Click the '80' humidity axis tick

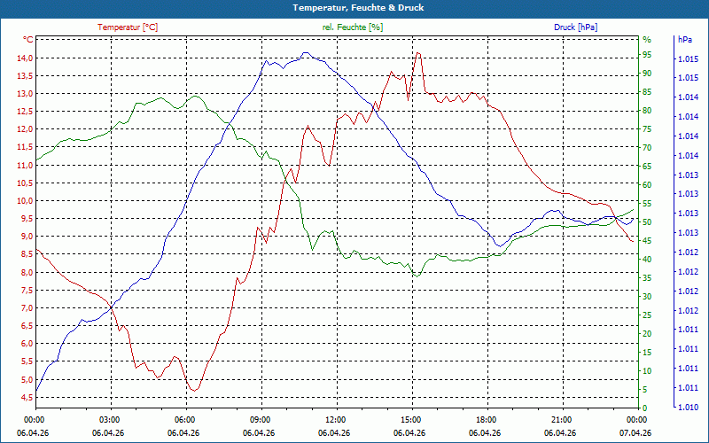[x=647, y=110]
